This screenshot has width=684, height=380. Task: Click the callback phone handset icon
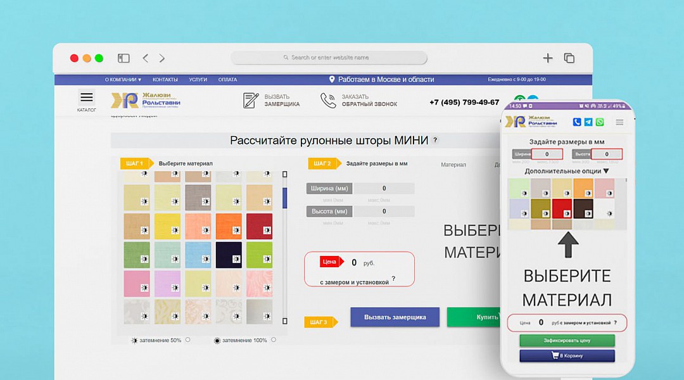(328, 101)
